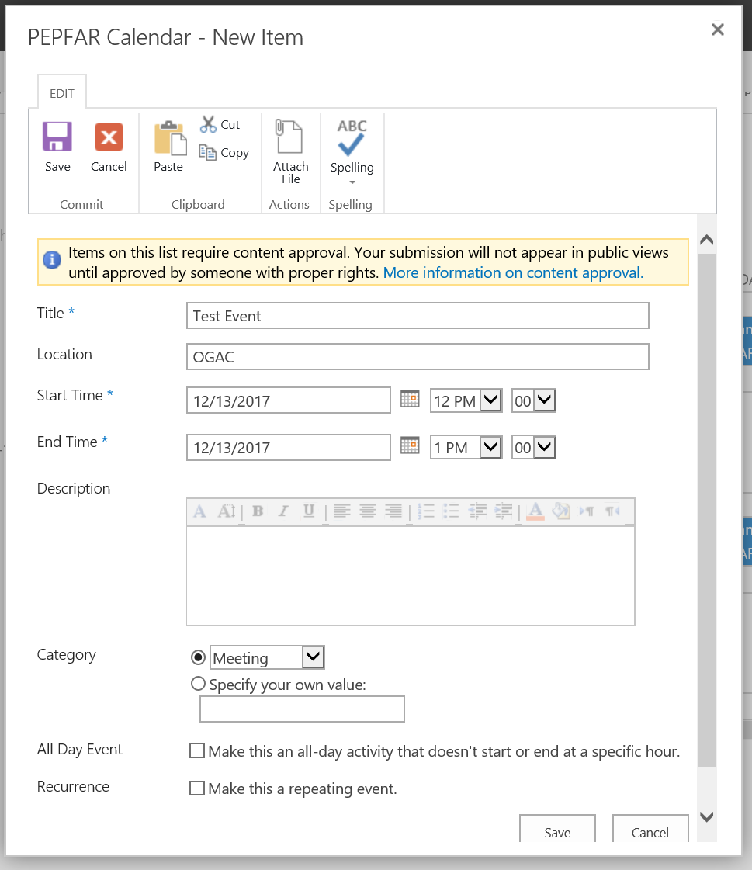Align Description text left
This screenshot has width=752, height=870.
click(x=342, y=511)
